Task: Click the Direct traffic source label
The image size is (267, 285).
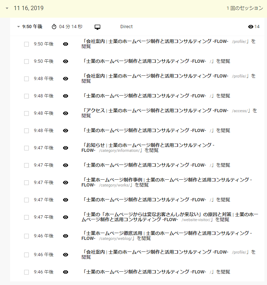Action: (x=126, y=27)
